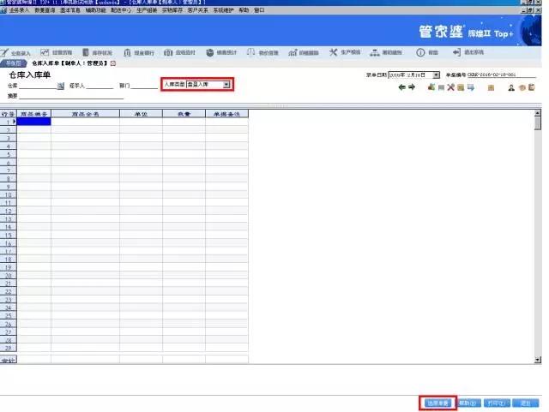
Task: Open the 业务录入 menu in the menu bar
Action: coord(19,10)
